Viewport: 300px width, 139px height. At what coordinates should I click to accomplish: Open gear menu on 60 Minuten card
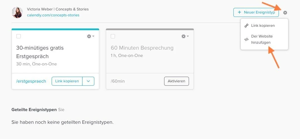point(184,36)
